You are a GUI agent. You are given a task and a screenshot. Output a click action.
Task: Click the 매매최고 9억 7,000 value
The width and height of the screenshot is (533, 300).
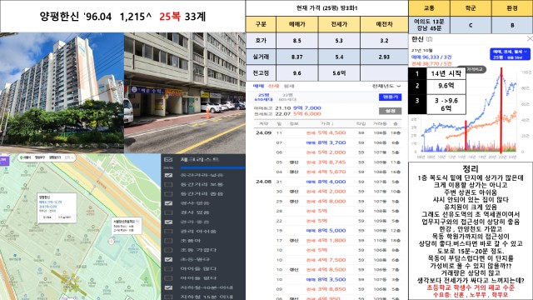[307, 107]
